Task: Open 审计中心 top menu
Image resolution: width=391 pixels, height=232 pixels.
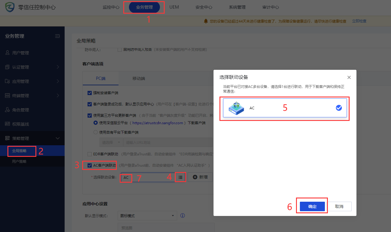Action: pos(271,7)
